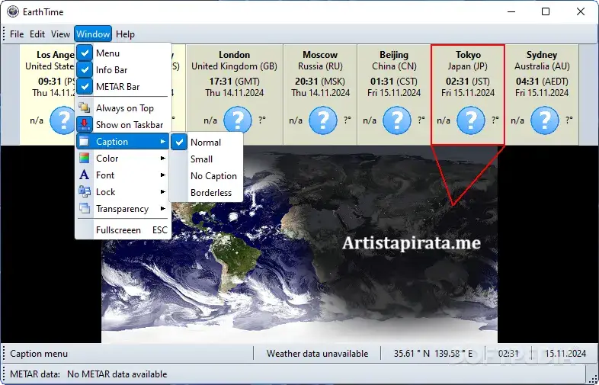The width and height of the screenshot is (599, 385).
Task: Click the EarthTime app icon in title bar
Action: (13, 11)
